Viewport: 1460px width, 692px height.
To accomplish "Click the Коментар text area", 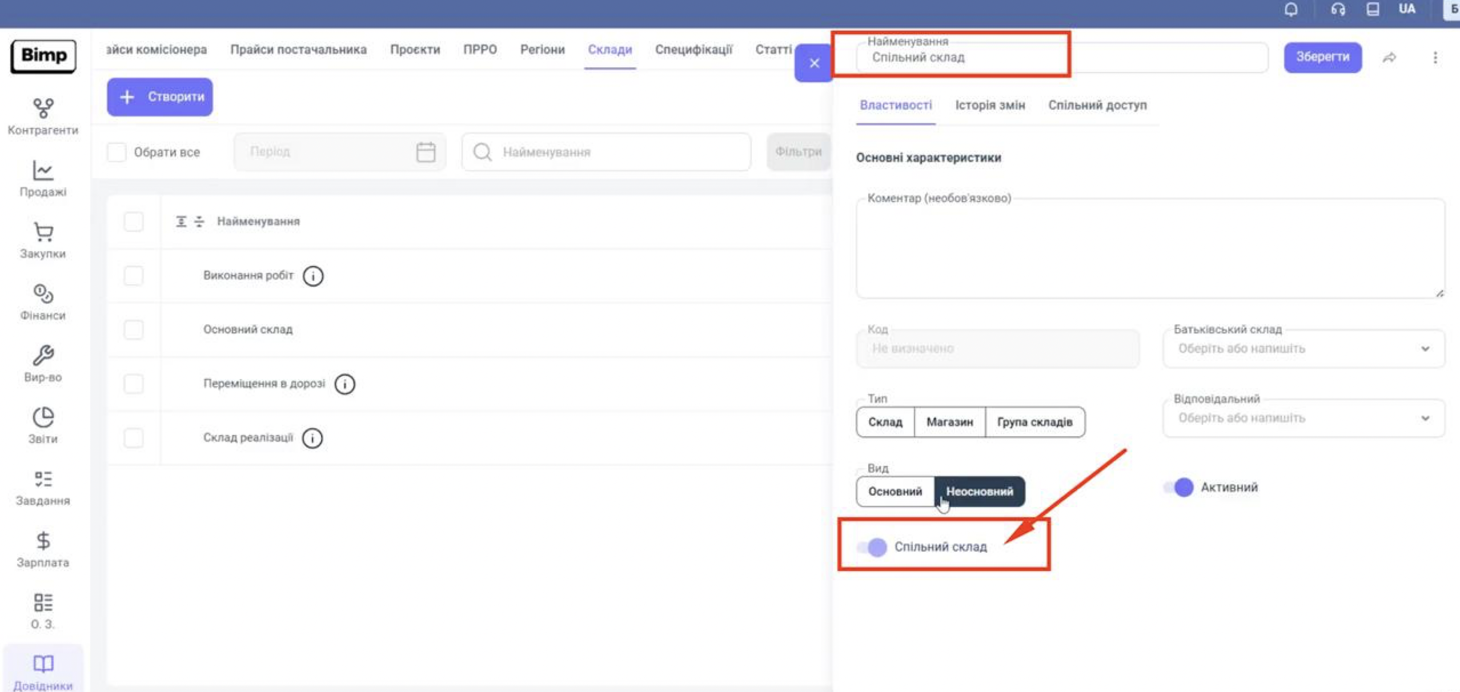I will [x=1150, y=248].
